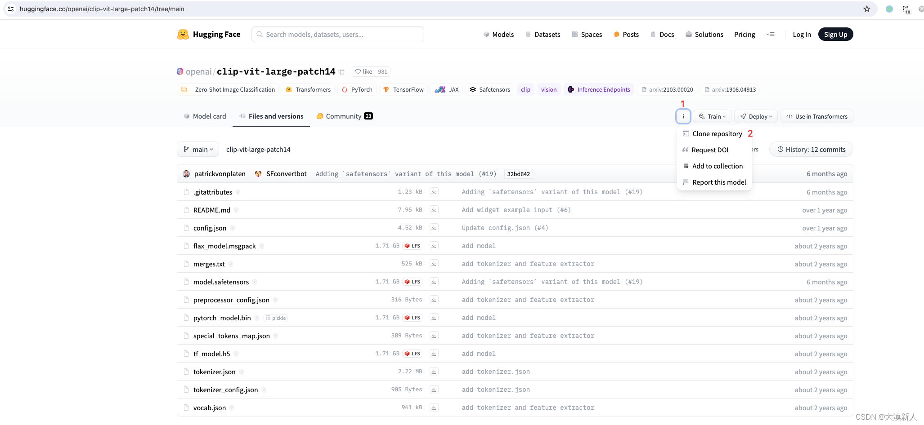
Task: Open the three-dot more options button
Action: [x=683, y=116]
